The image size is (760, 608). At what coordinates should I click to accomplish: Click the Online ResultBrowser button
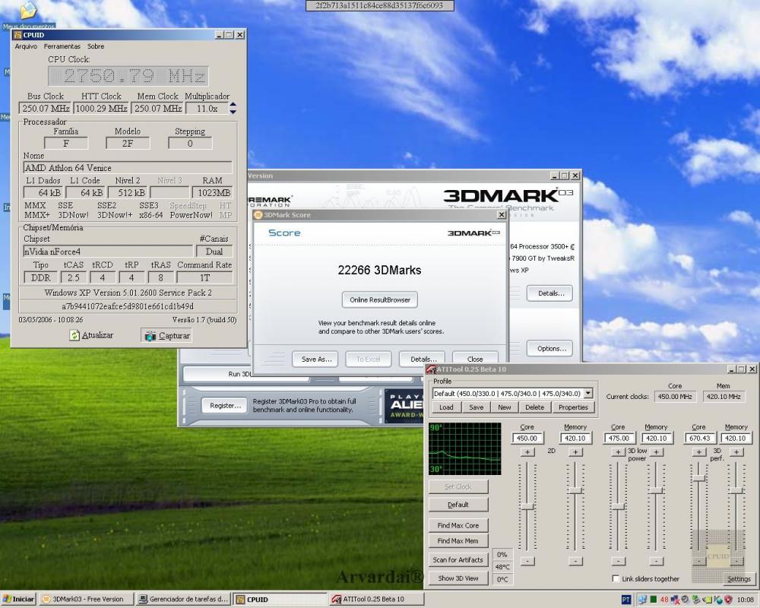[379, 300]
